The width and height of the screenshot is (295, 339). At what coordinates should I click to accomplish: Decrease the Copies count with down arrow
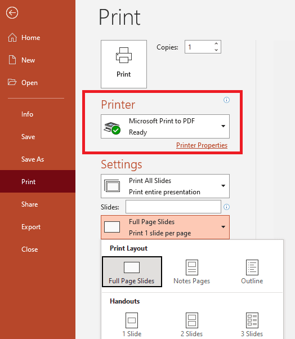(x=216, y=50)
